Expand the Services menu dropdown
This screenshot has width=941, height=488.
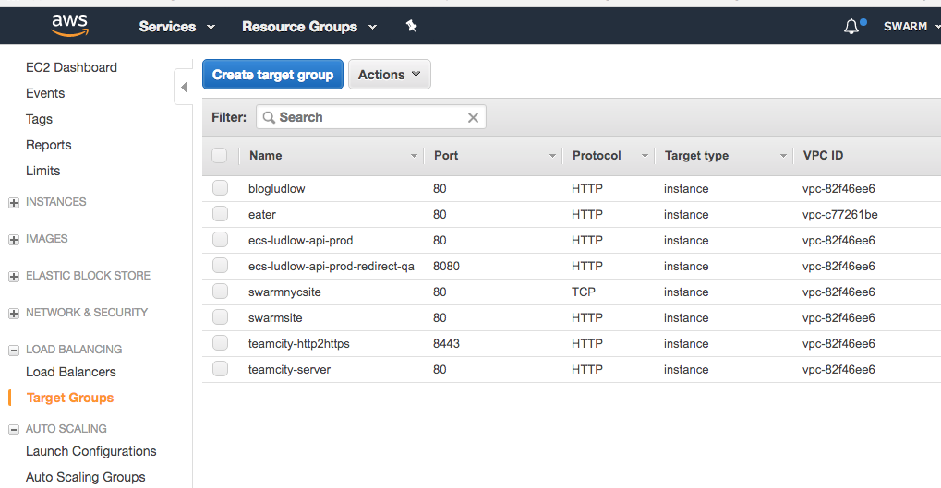176,27
